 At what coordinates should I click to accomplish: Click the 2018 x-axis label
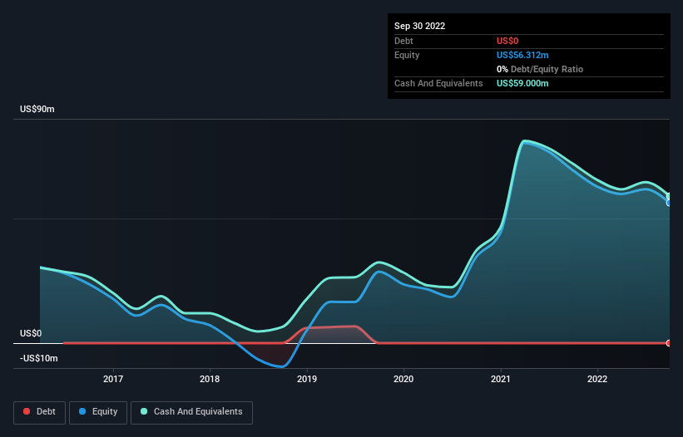click(210, 379)
